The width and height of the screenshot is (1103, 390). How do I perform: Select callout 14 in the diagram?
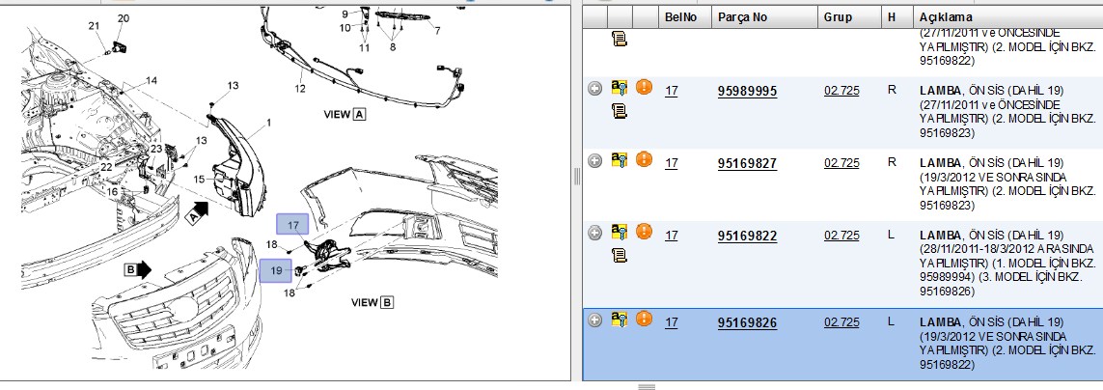coord(152,81)
